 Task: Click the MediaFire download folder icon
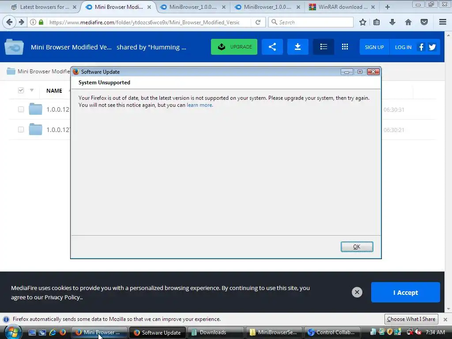[298, 47]
